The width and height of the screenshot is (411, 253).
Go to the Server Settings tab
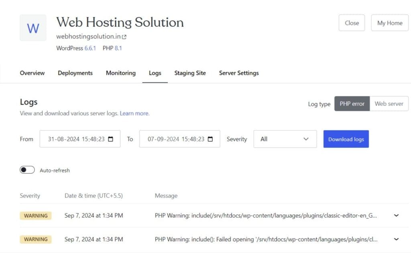point(238,73)
